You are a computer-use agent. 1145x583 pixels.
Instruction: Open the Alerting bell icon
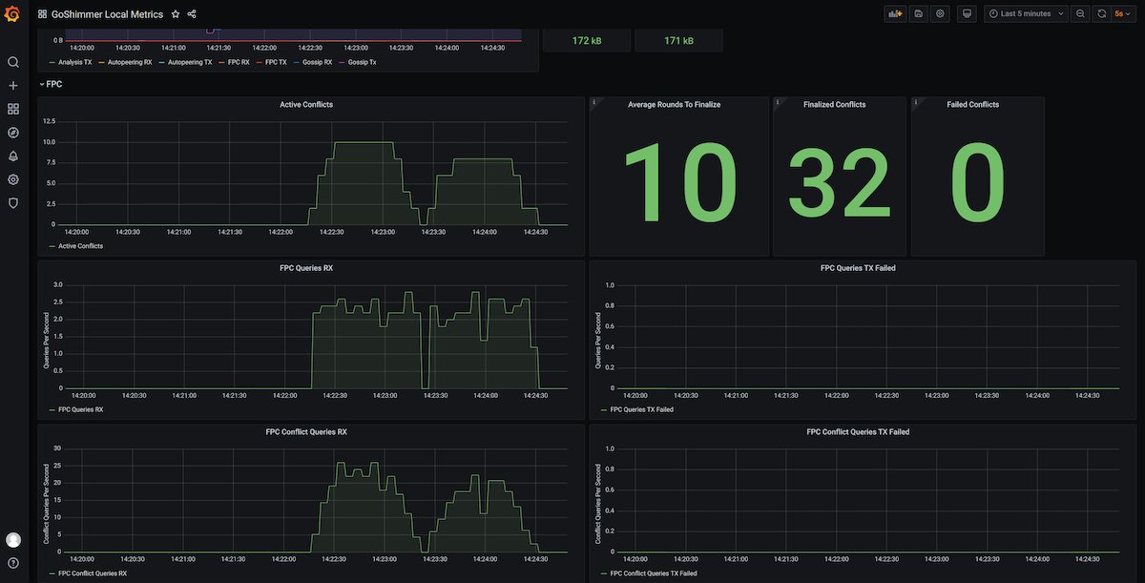tap(13, 156)
